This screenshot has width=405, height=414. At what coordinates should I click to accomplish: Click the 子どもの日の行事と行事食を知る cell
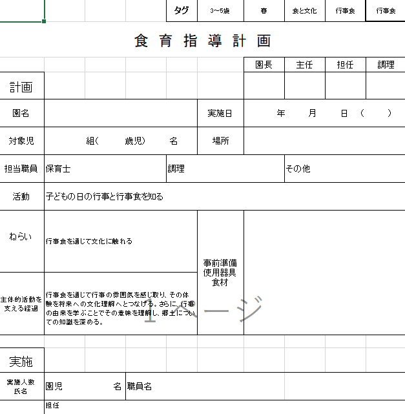[225, 196]
